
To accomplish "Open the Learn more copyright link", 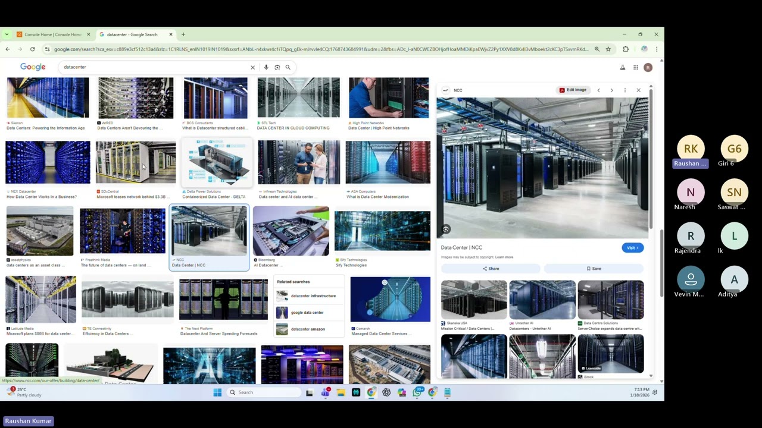I will [504, 257].
